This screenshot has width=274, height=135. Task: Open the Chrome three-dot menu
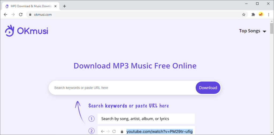pyautogui.click(x=269, y=15)
